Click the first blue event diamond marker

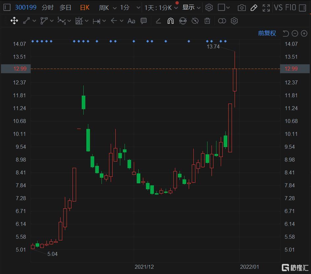(33, 41)
